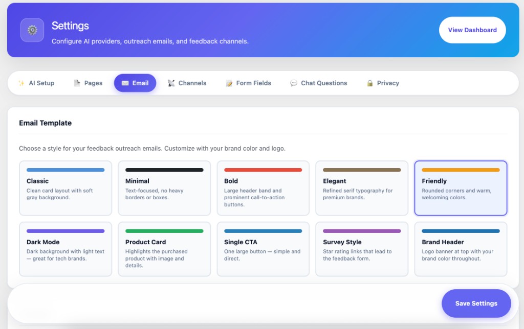The width and height of the screenshot is (524, 329).
Task: Click the Settings title text
Action: click(x=70, y=26)
